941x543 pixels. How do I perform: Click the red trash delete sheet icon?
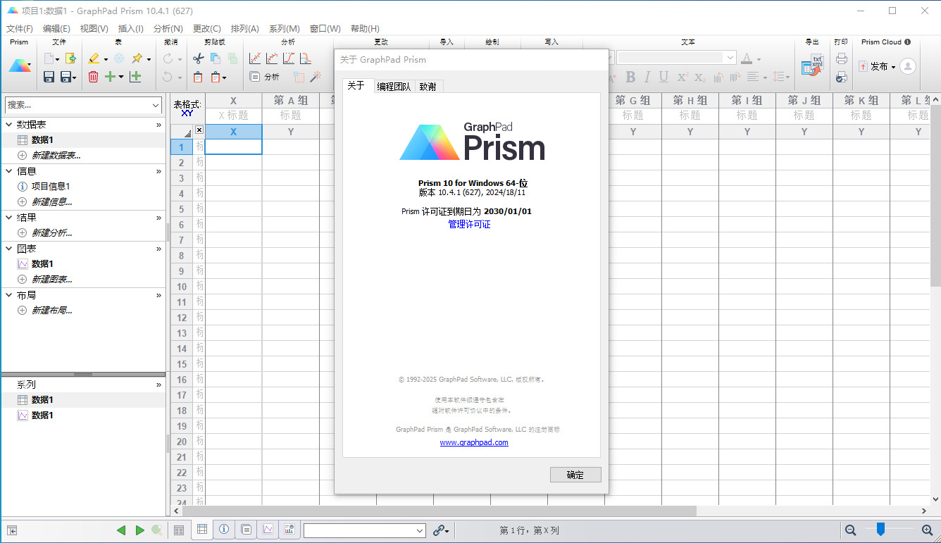93,77
